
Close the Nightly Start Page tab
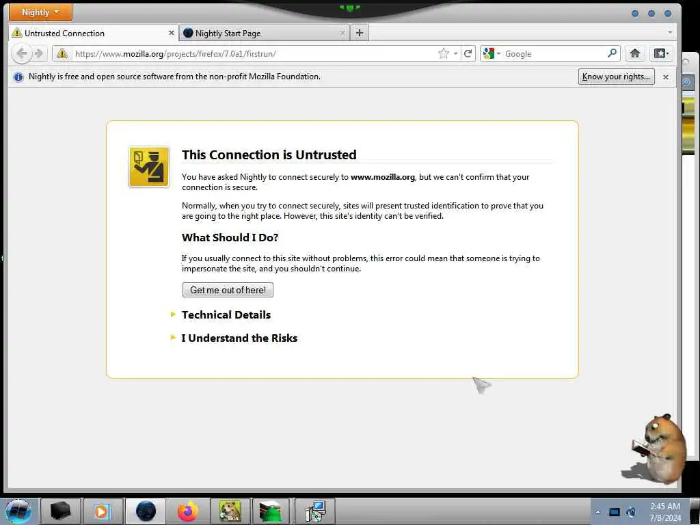[342, 33]
